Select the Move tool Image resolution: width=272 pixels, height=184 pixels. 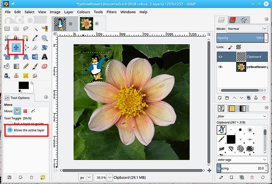[x=16, y=47]
